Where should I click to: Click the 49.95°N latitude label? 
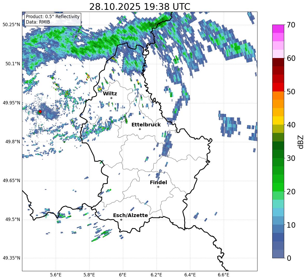pos(11,103)
